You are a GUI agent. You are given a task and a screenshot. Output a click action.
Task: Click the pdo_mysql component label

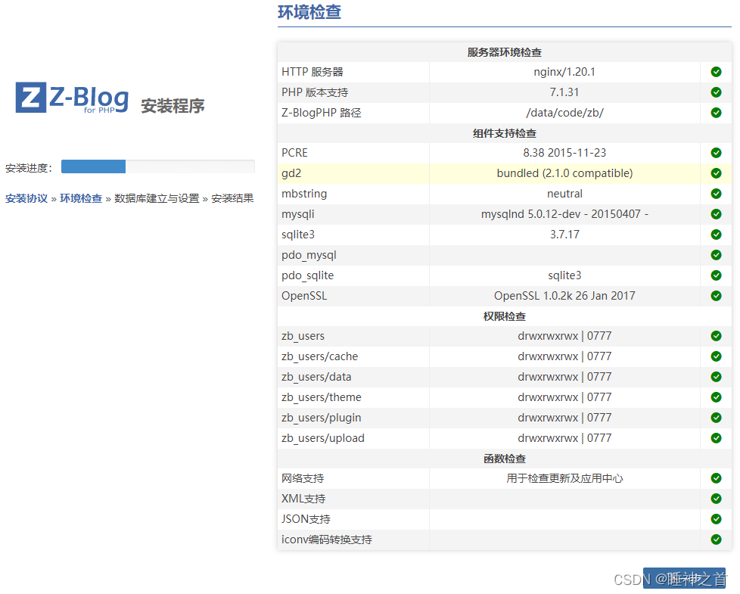pyautogui.click(x=309, y=255)
